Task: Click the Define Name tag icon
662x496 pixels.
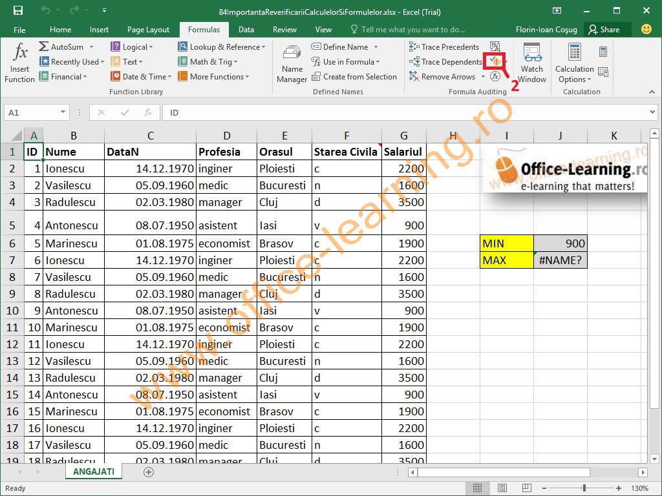Action: pyautogui.click(x=315, y=46)
